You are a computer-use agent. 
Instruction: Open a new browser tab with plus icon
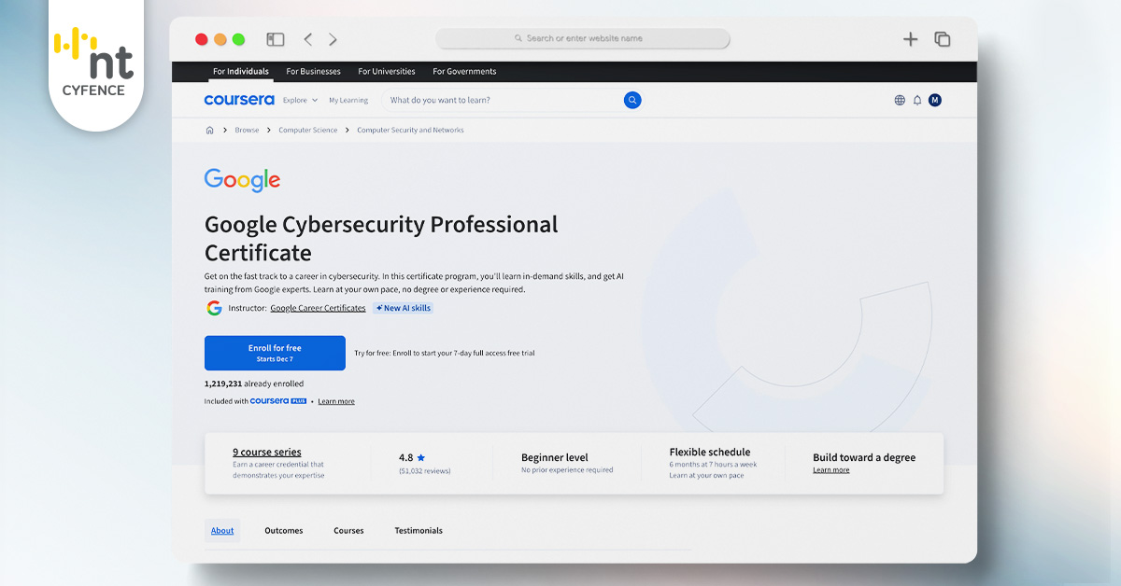[x=910, y=39]
